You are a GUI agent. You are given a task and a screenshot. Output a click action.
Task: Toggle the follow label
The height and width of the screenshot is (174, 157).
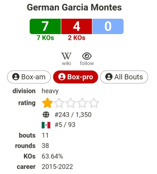click(x=87, y=63)
